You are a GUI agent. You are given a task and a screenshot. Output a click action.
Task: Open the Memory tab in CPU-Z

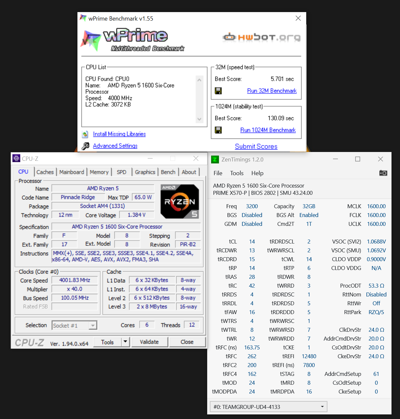tap(99, 172)
